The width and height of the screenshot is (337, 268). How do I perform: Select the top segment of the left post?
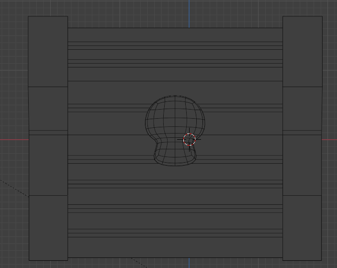point(48,51)
